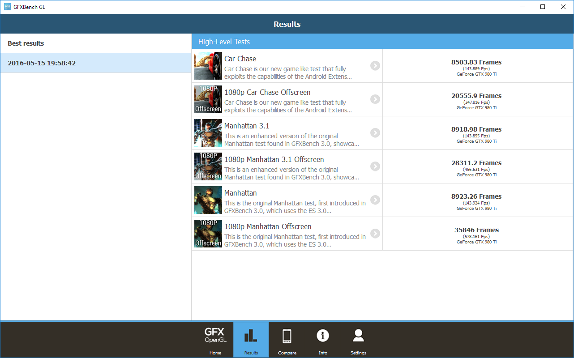Click the 1080p Manhattan Offscreen thumbnail
This screenshot has height=358, width=574.
208,234
